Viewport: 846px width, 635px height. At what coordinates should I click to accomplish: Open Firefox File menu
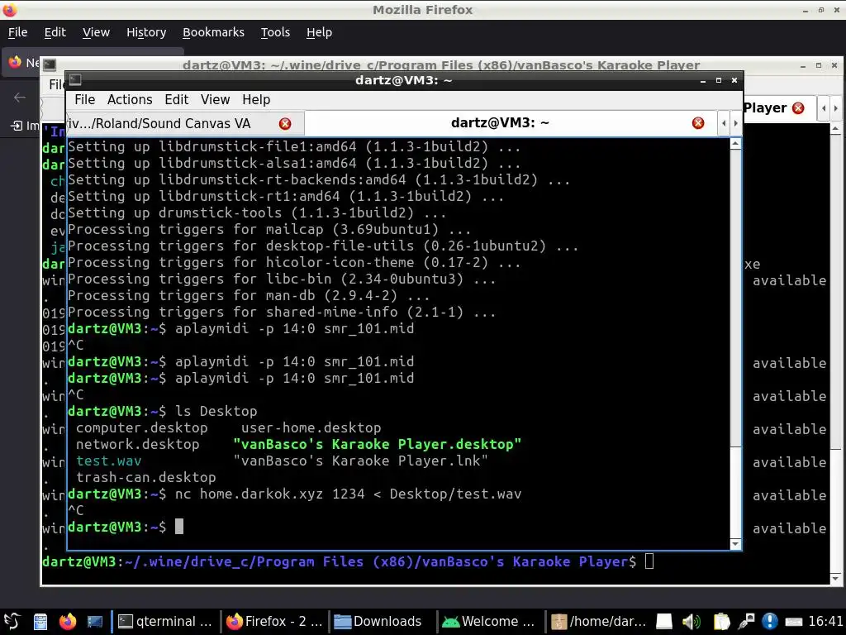[x=18, y=32]
